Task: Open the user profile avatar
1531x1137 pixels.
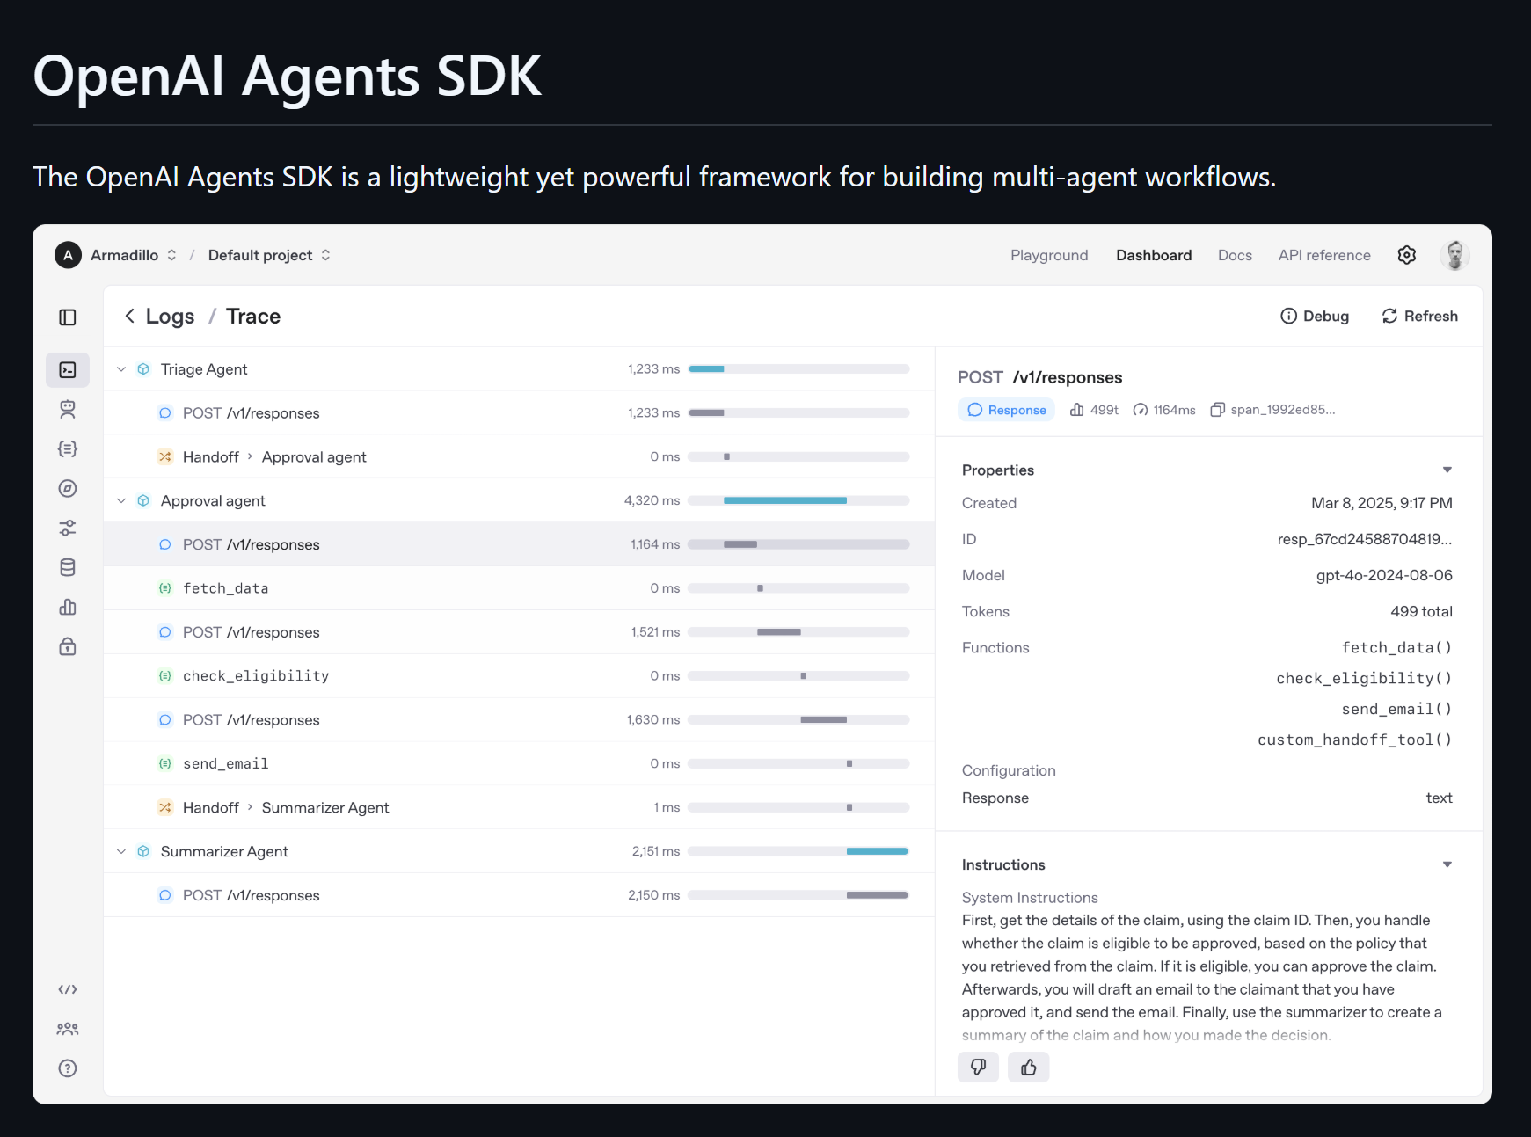Action: point(1455,255)
